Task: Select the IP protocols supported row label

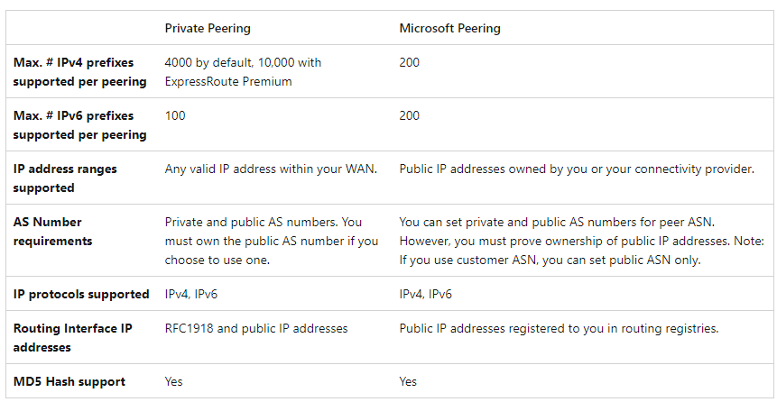Action: click(x=81, y=294)
